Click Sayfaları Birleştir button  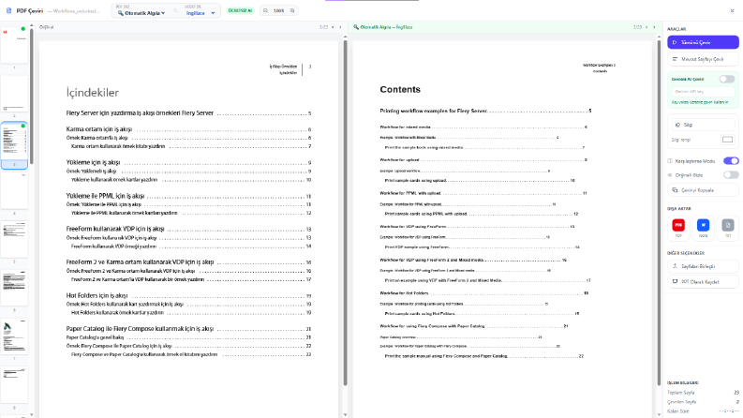703,266
